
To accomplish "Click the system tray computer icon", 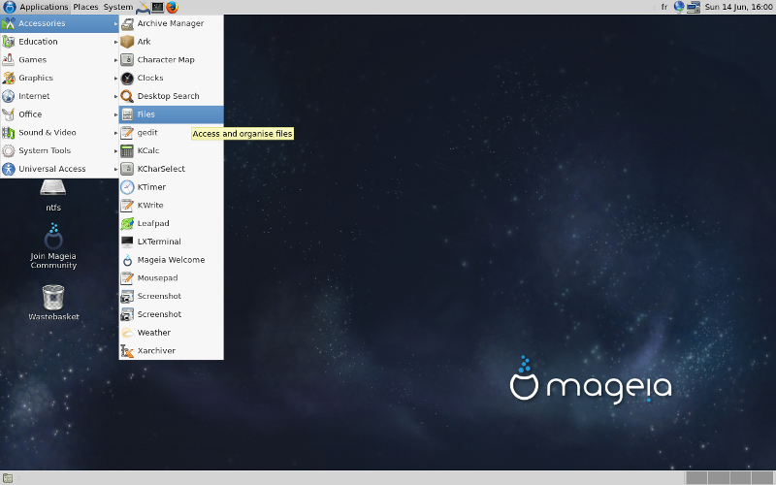I will [694, 7].
